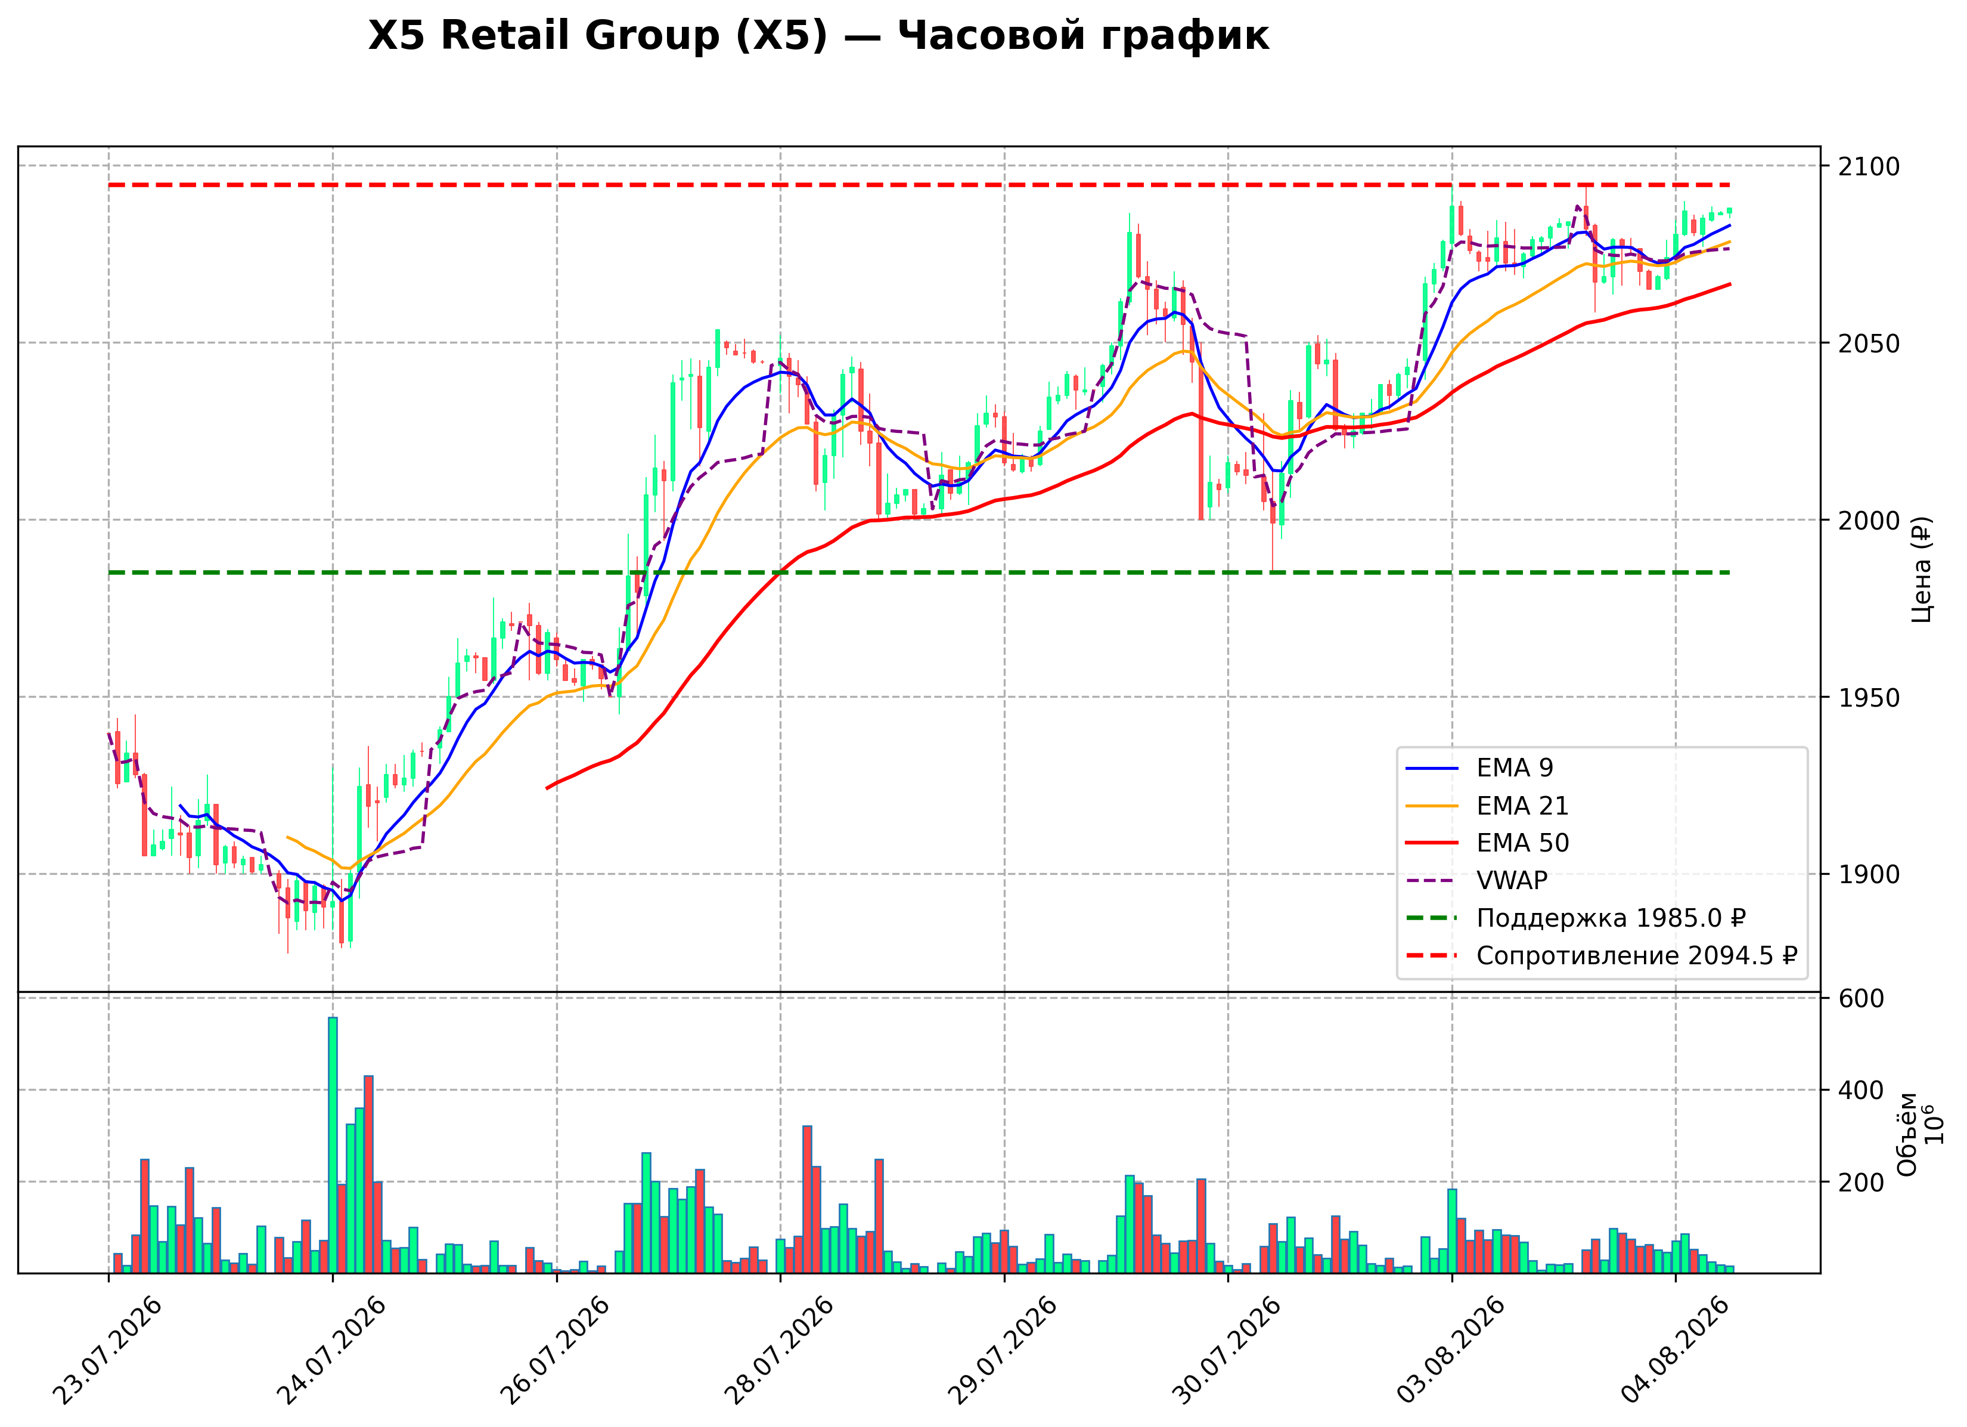The width and height of the screenshot is (1967, 1427).
Task: Click the 2100 price axis tick label
Action: pos(1868,166)
